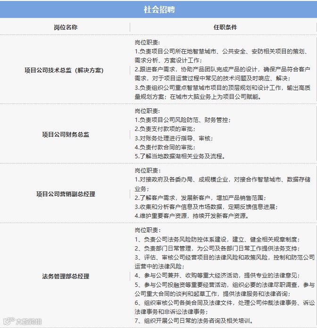Click 岗位职责 heading in 法务管理部 row
317x328 pixels.
click(148, 230)
